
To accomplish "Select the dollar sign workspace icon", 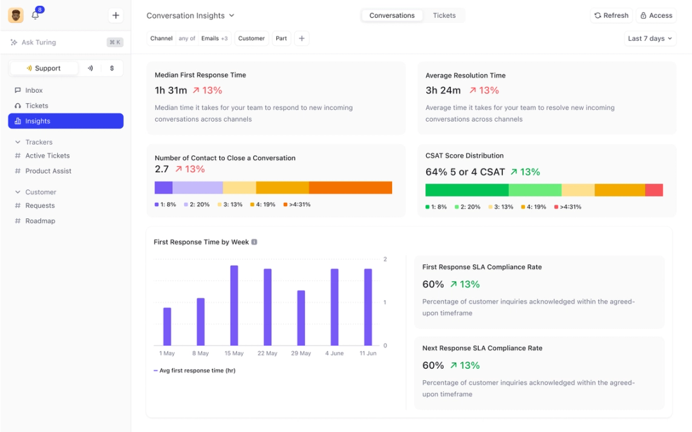I will (x=112, y=68).
